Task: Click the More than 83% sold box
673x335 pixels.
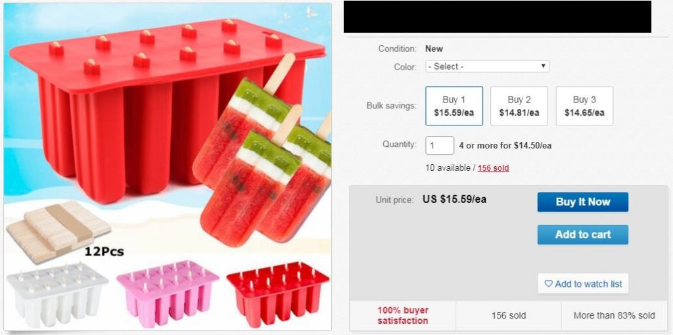Action: [615, 315]
